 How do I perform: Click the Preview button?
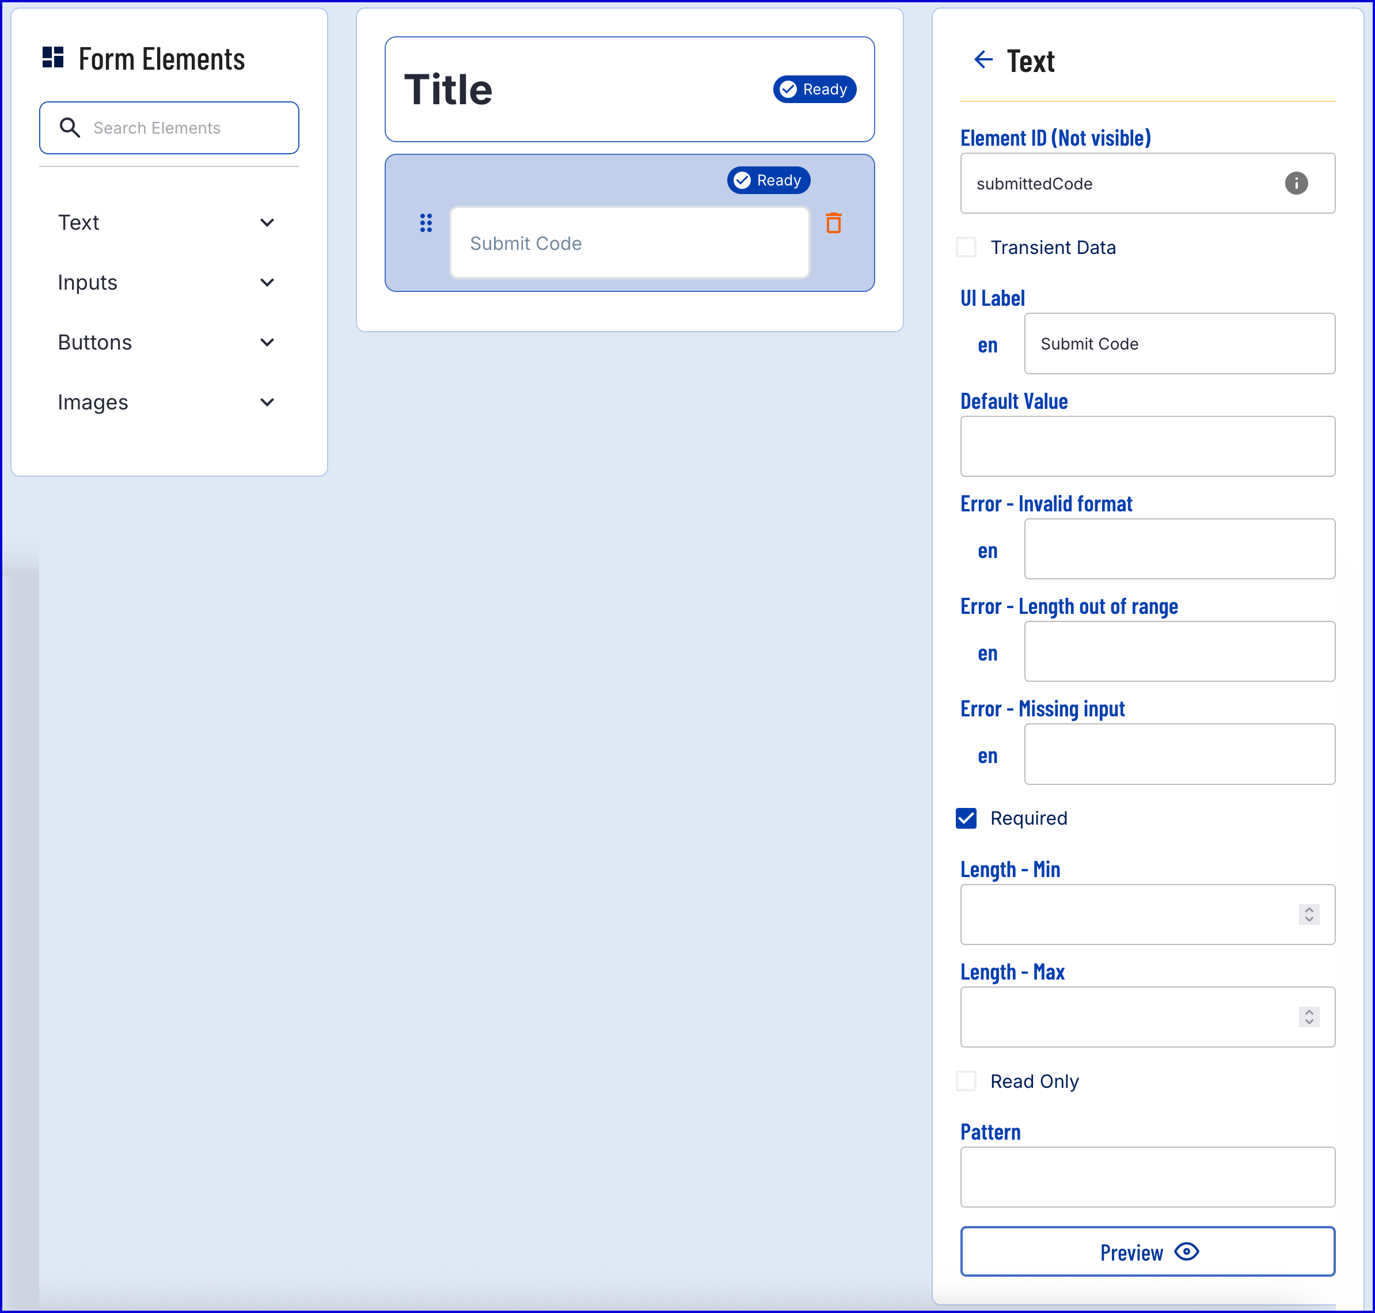(x=1147, y=1251)
